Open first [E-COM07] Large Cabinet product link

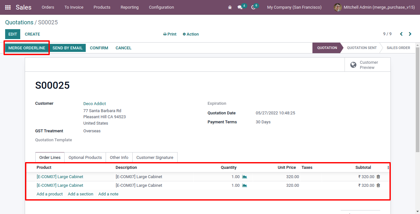[x=60, y=177]
